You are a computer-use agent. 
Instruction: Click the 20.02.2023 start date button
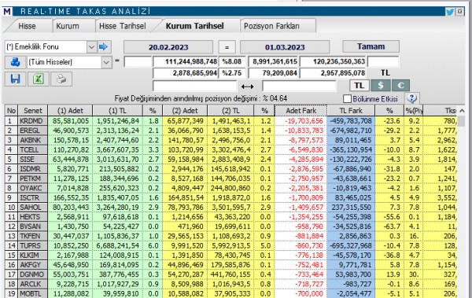(x=168, y=47)
